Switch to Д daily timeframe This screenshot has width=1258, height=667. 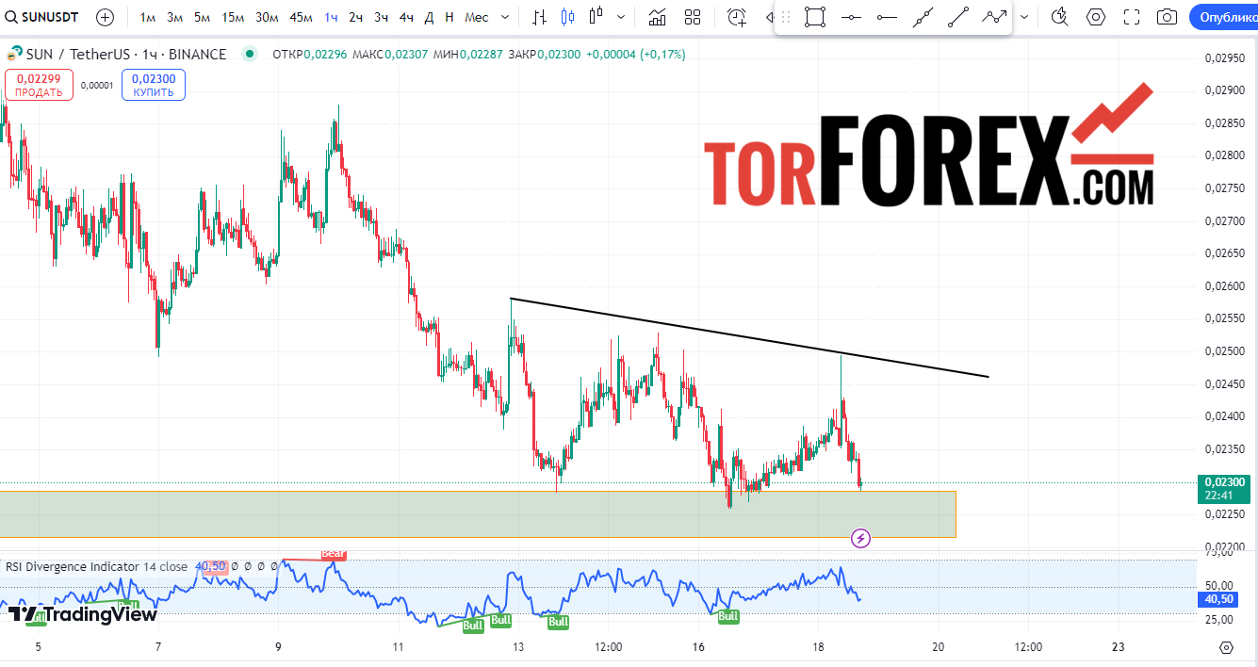click(430, 17)
